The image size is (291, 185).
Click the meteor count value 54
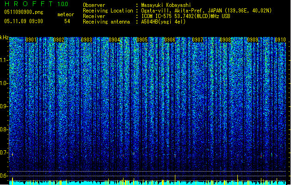coord(67,21)
